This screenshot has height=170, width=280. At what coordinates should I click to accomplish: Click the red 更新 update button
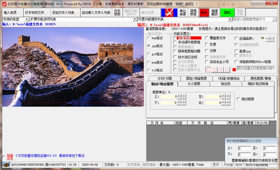point(204,13)
